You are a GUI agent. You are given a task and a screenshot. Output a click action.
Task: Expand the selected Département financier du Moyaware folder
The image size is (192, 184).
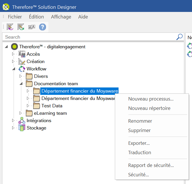click(28, 91)
